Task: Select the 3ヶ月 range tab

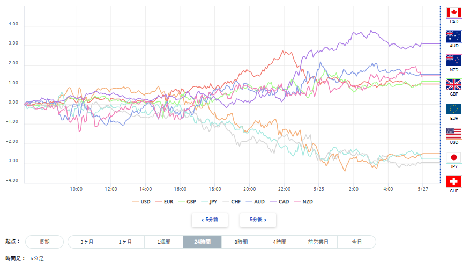Action: (x=87, y=242)
